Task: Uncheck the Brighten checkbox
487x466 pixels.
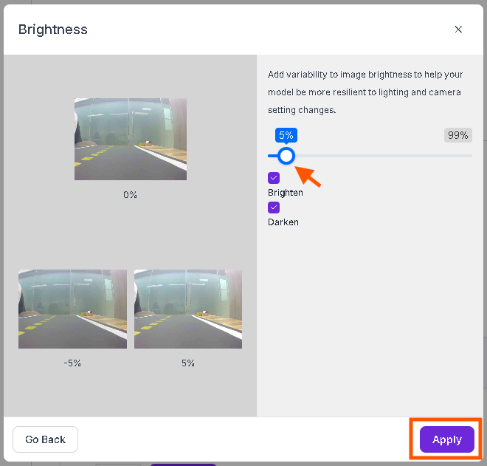Action: pyautogui.click(x=274, y=178)
